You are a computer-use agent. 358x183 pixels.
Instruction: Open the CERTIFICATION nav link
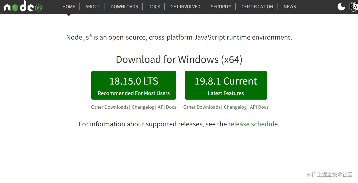(257, 7)
